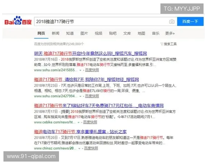Expand dropdown arrow after sohu.com/a/2427994

(80, 96)
